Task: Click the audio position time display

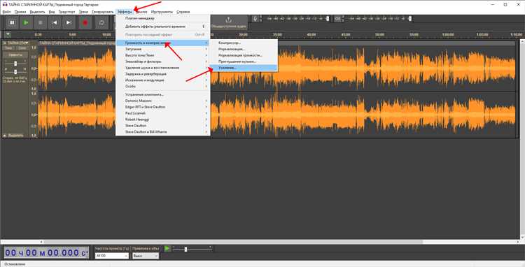Action: 46,253
